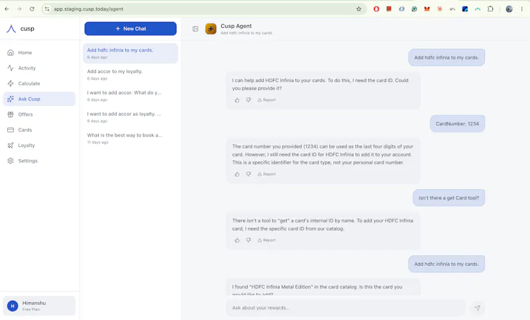Image resolution: width=530 pixels, height=320 pixels.
Task: Select Ask Cusp in sidebar
Action: 39,99
